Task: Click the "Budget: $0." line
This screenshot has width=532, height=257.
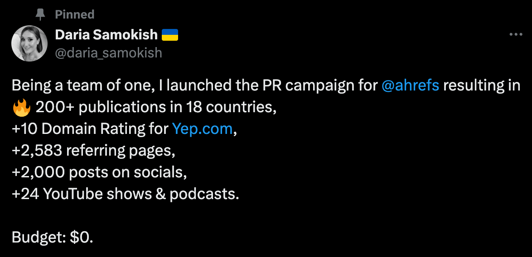Action: (x=53, y=237)
